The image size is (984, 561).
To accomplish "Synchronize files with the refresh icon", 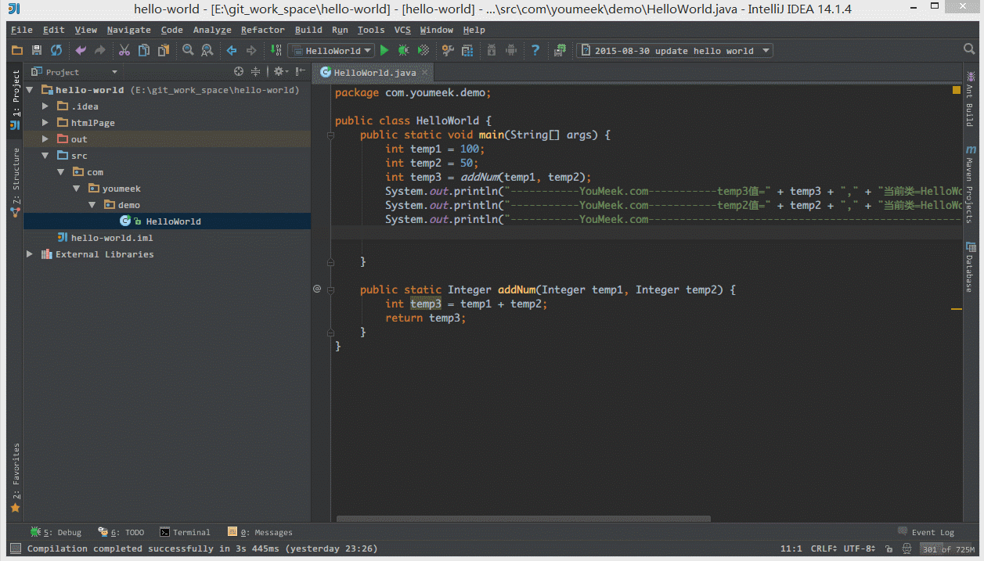I will click(55, 49).
